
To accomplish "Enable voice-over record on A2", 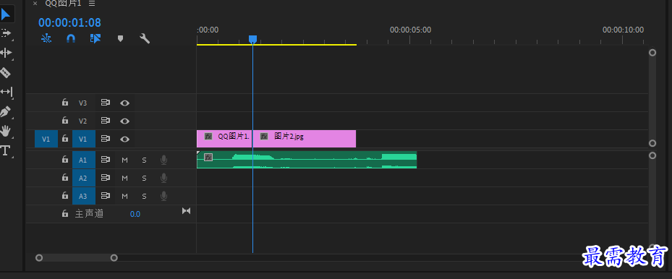I will click(163, 178).
